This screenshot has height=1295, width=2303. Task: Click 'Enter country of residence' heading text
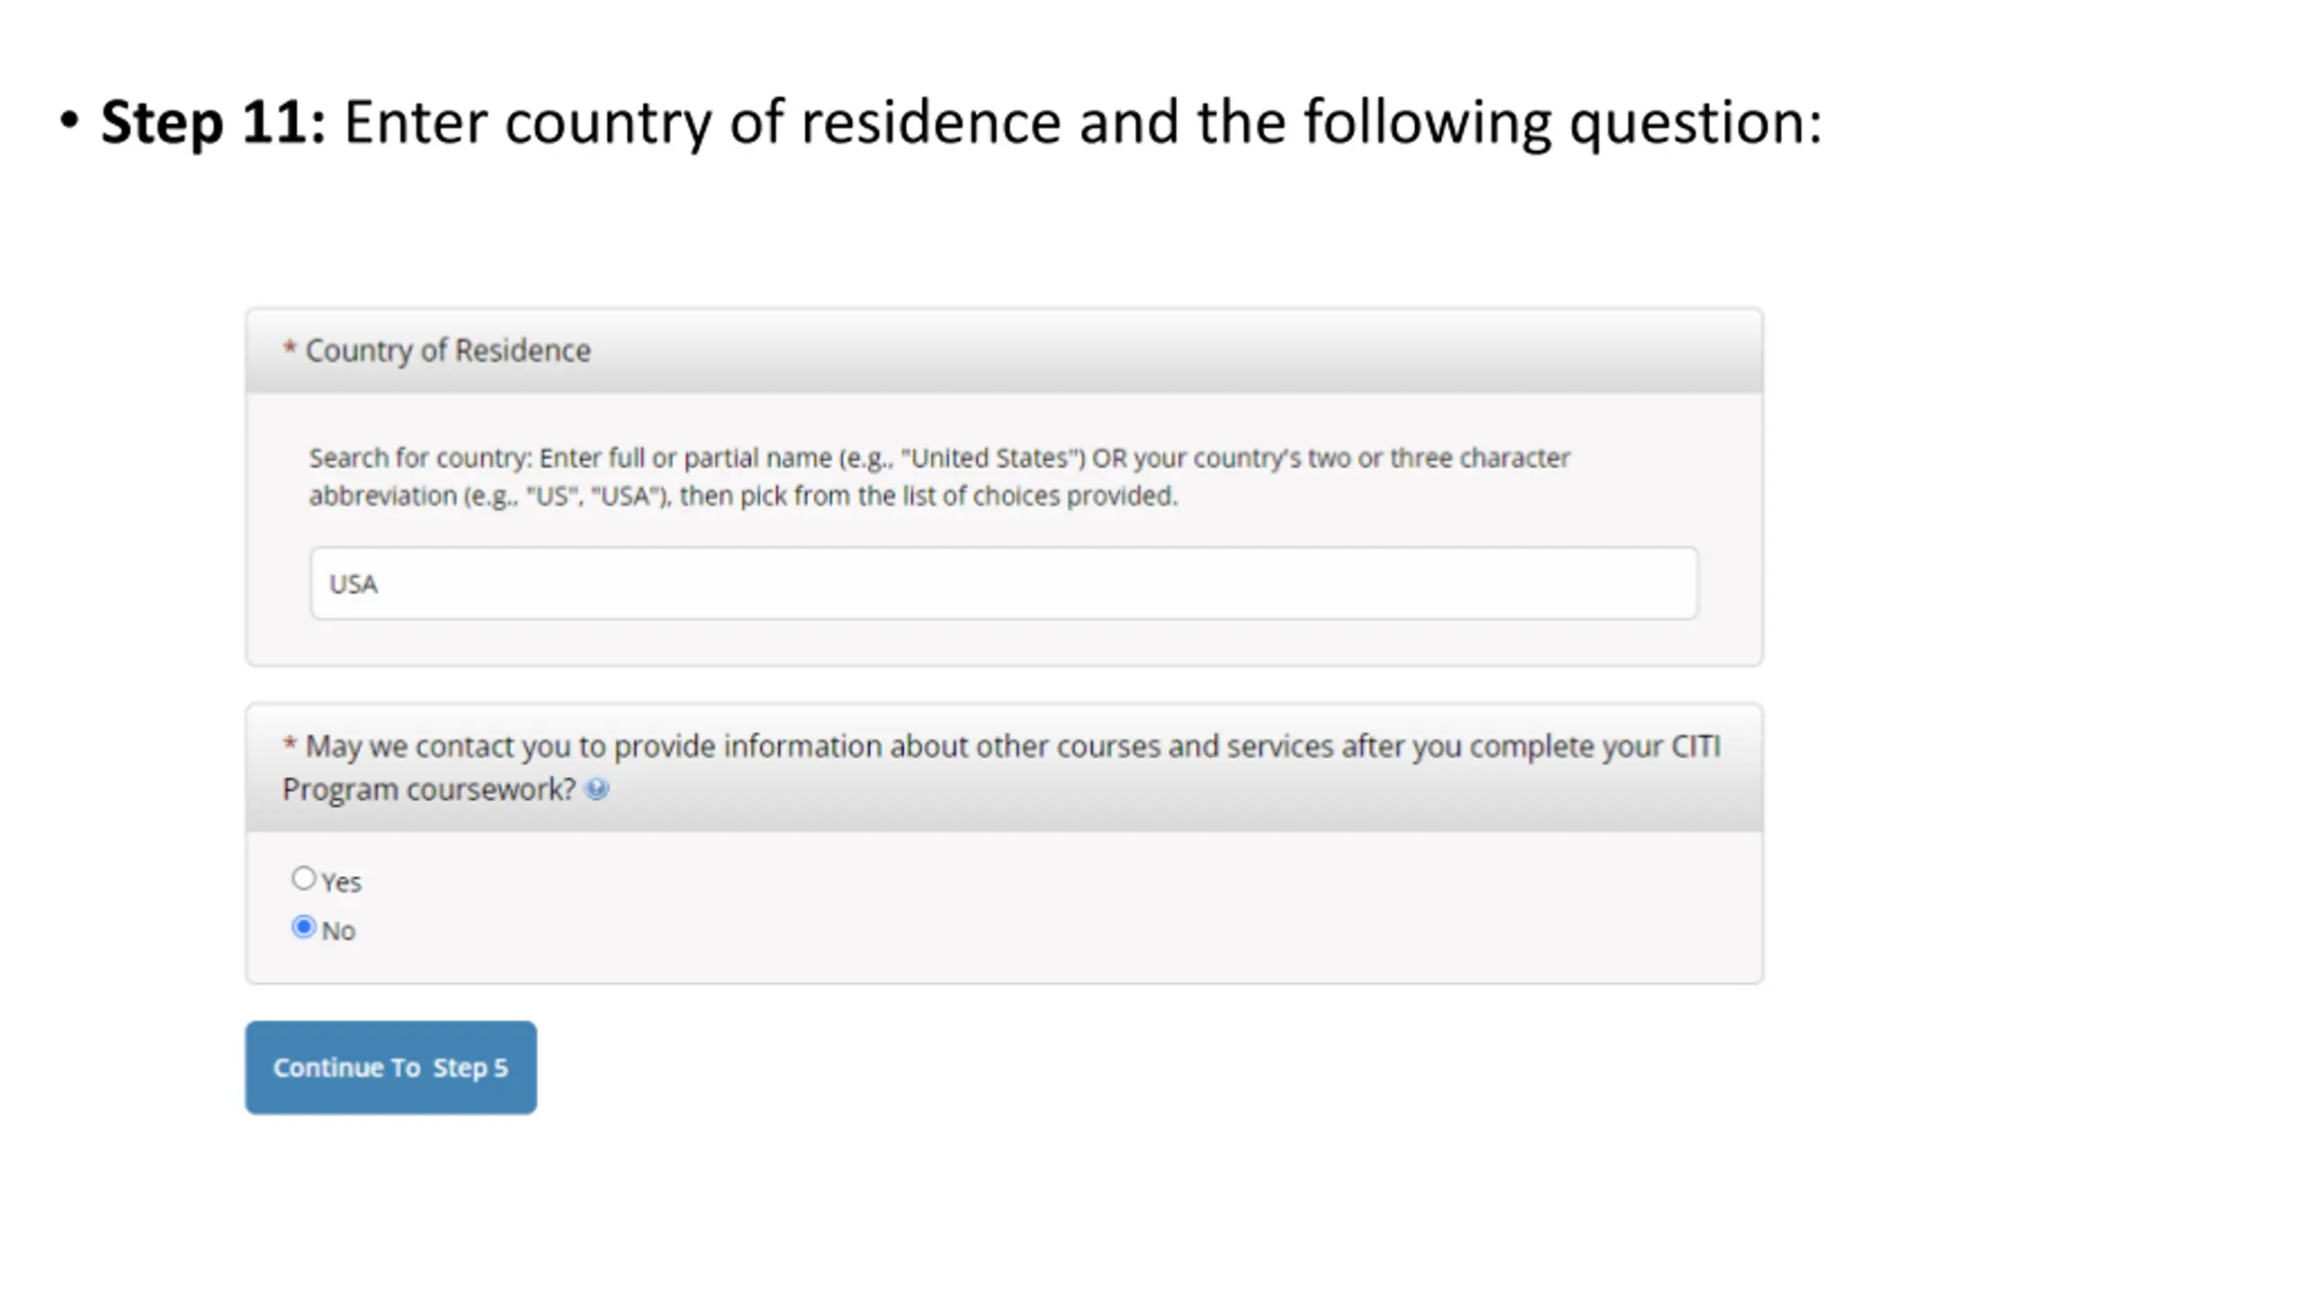[703, 122]
